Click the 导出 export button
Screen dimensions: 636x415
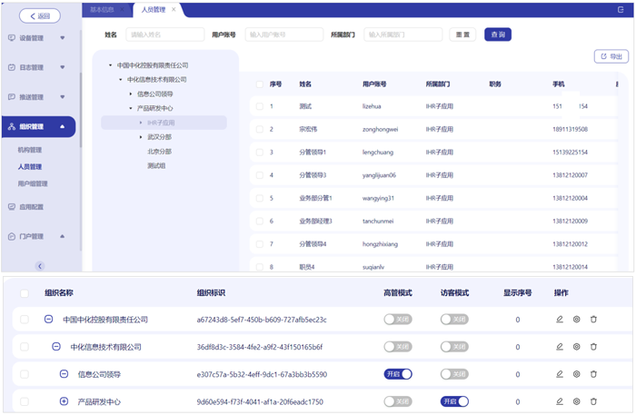click(611, 56)
